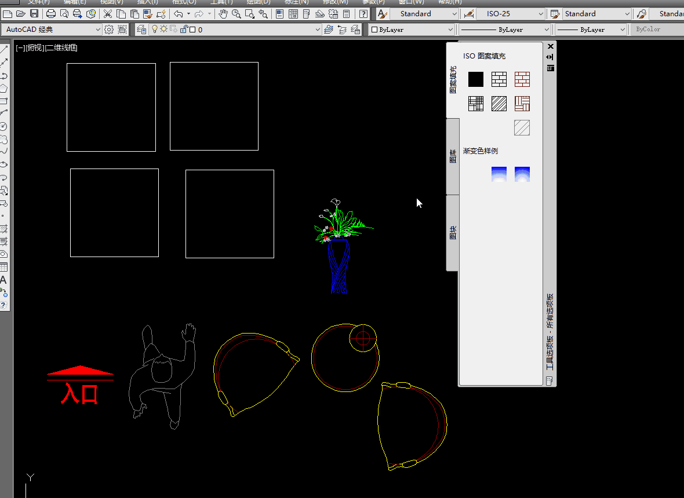The image size is (684, 498).
Task: Open the Properties palette icon
Action: click(x=279, y=14)
